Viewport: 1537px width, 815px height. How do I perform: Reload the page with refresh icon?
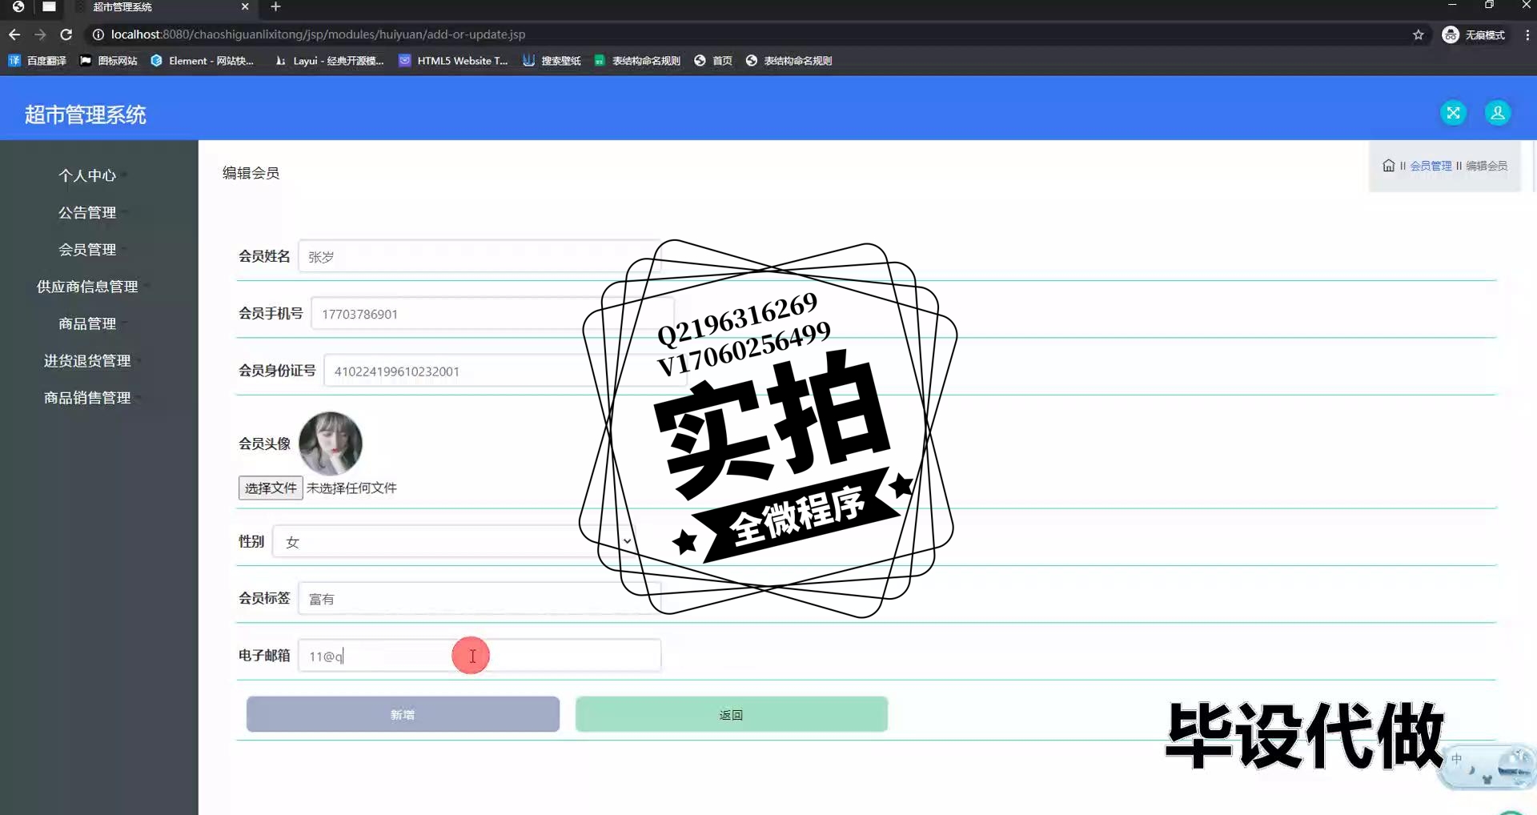click(66, 34)
